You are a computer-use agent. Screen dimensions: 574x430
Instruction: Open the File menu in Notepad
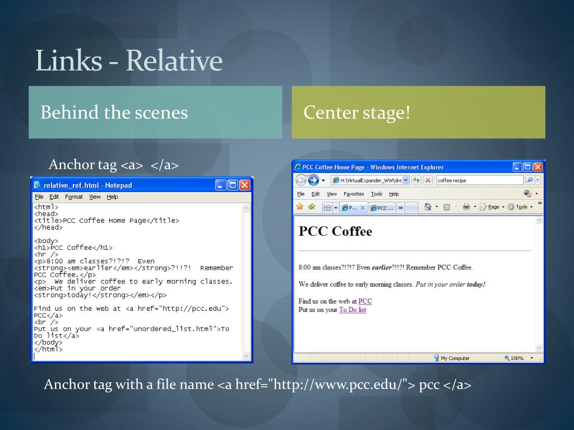39,197
